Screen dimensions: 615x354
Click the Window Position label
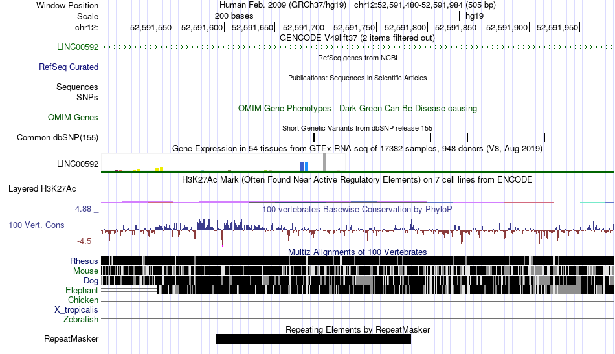pyautogui.click(x=67, y=5)
